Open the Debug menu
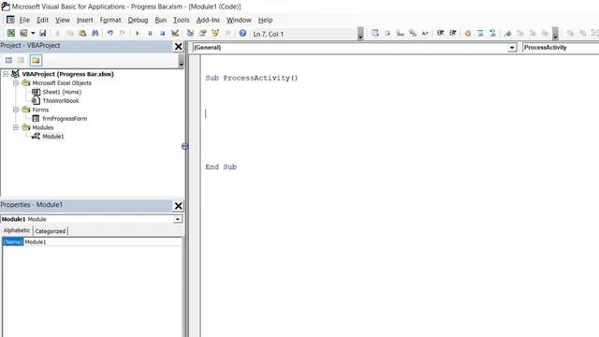The image size is (599, 337). (138, 20)
